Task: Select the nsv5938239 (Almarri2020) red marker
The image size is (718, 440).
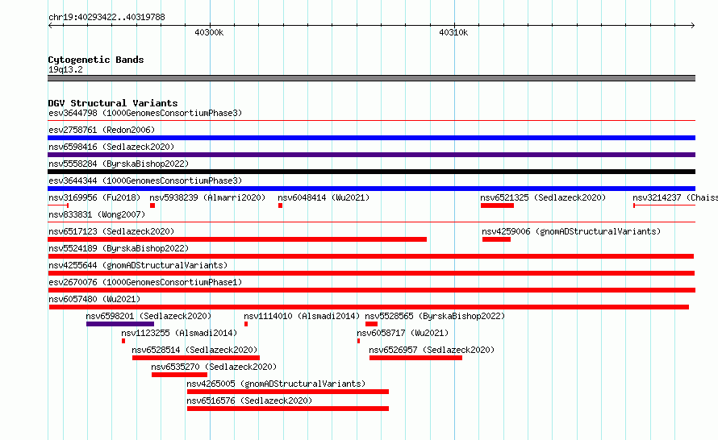Action: [x=152, y=205]
